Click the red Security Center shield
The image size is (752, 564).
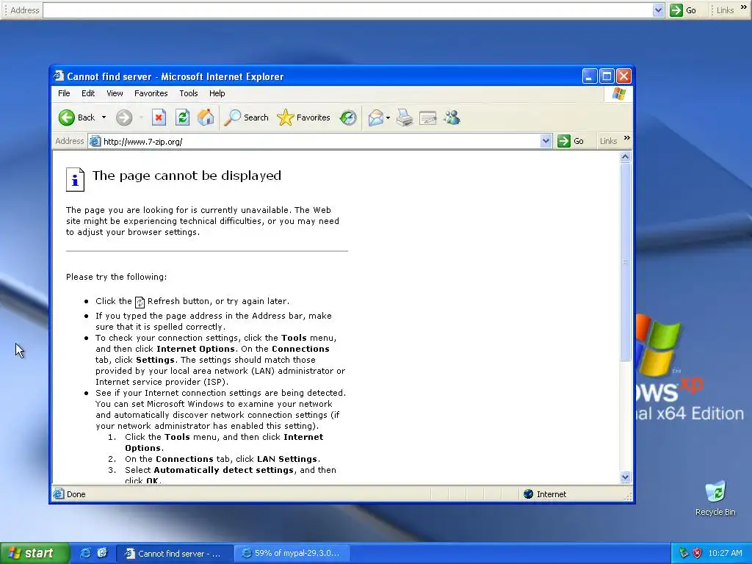pyautogui.click(x=697, y=553)
